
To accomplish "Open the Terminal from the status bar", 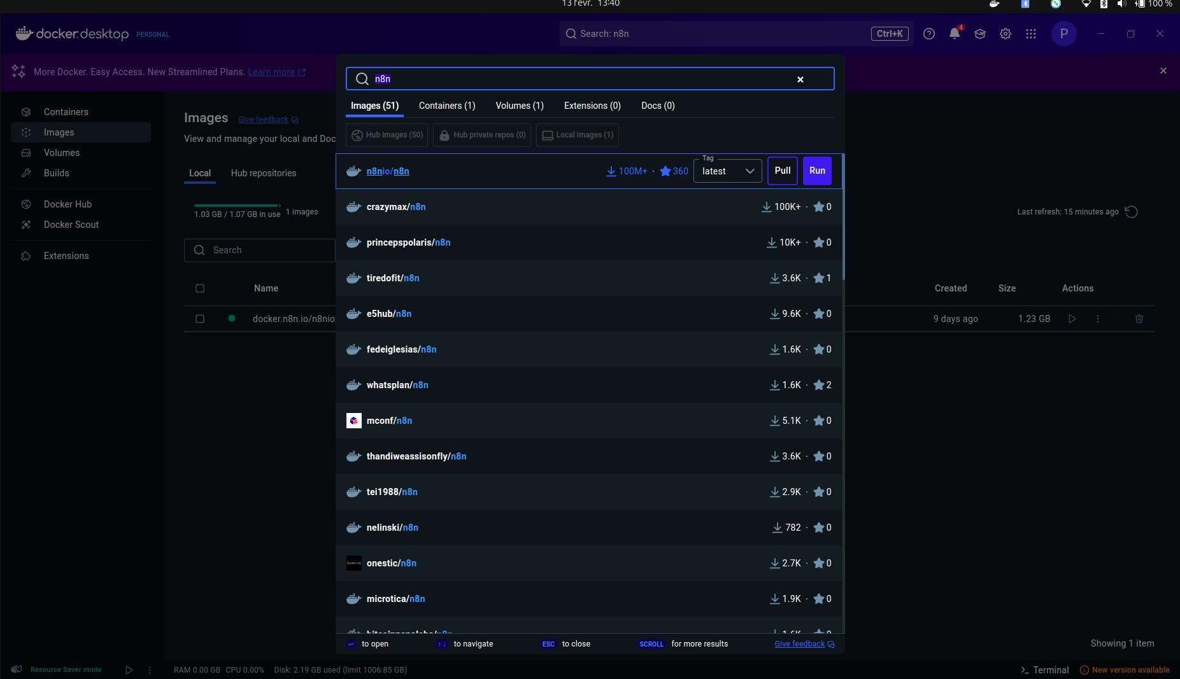I will pos(1044,670).
